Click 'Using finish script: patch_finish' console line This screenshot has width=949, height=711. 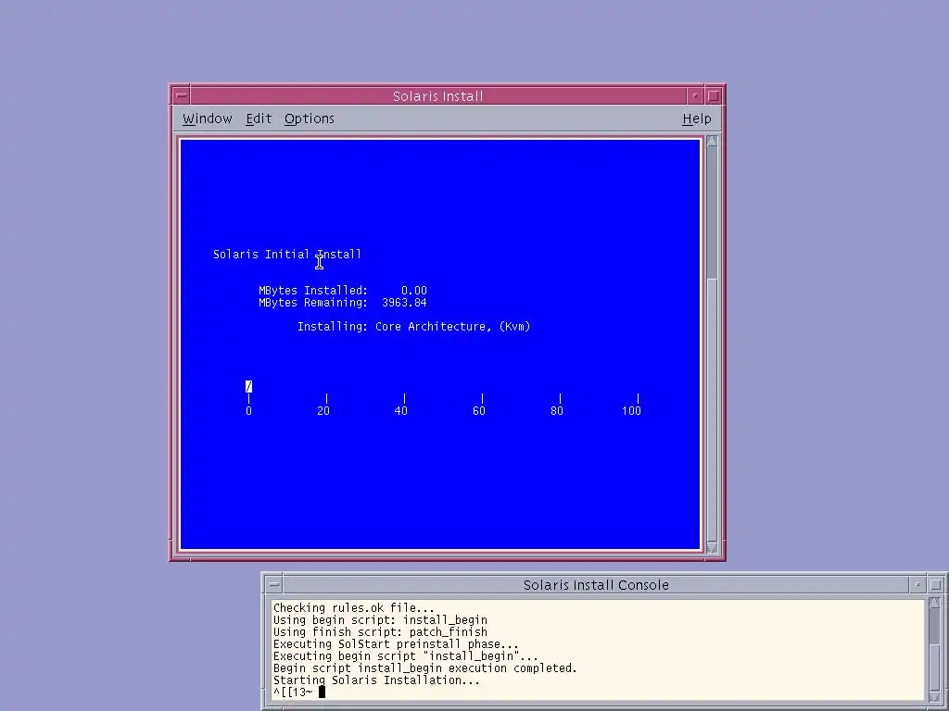[x=380, y=631]
